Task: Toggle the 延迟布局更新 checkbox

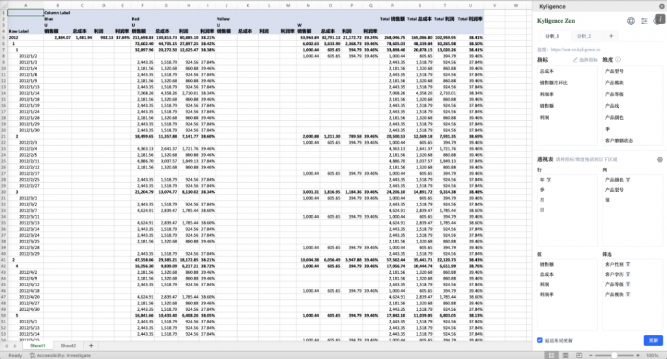Action: [x=540, y=340]
